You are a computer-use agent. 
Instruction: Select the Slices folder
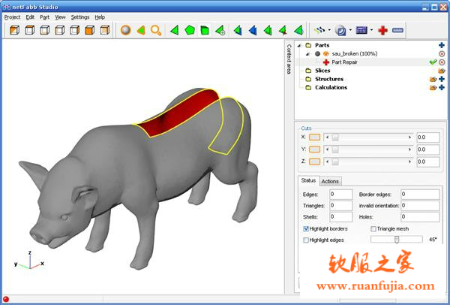coord(322,71)
